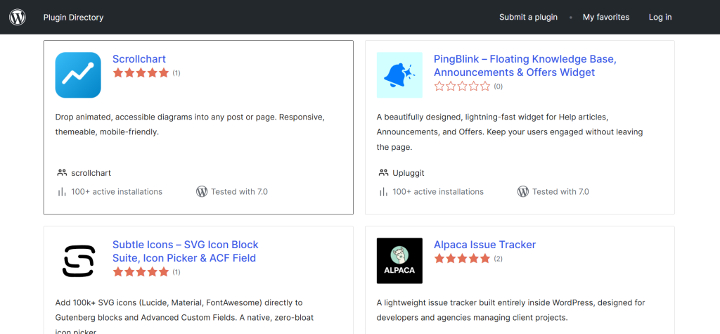Open the Plugin Directory link
This screenshot has width=720, height=334.
pos(73,18)
